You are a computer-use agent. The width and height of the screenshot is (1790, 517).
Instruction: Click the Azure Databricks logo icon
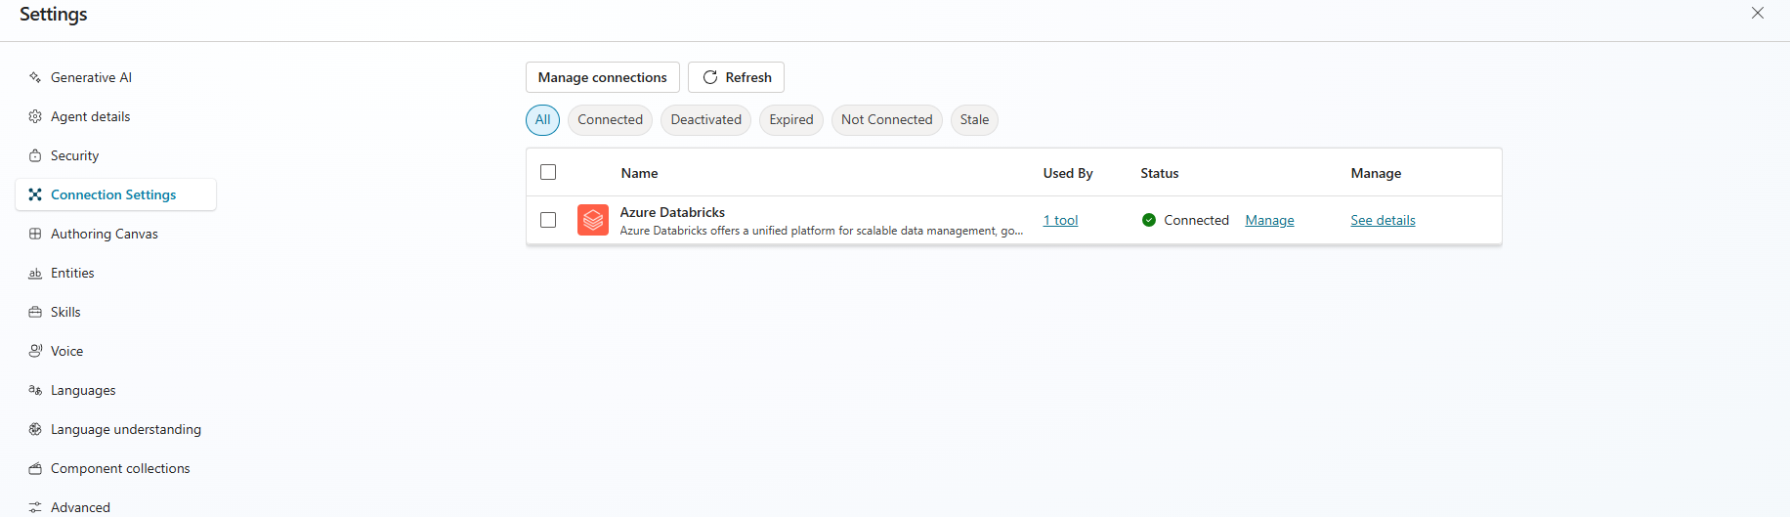593,220
